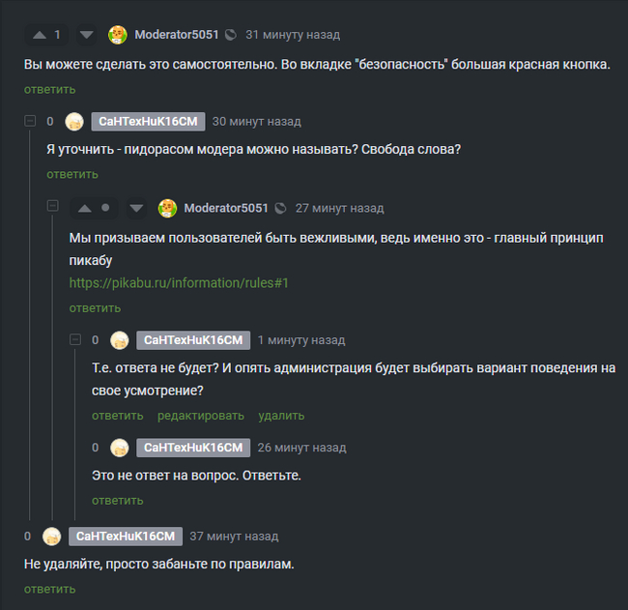Image resolution: width=628 pixels, height=610 pixels.
Task: Downvote the Moderator5051 reply about politeness
Action: [136, 208]
